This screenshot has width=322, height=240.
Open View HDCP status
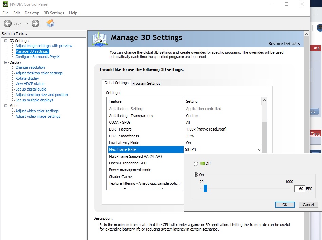point(30,84)
